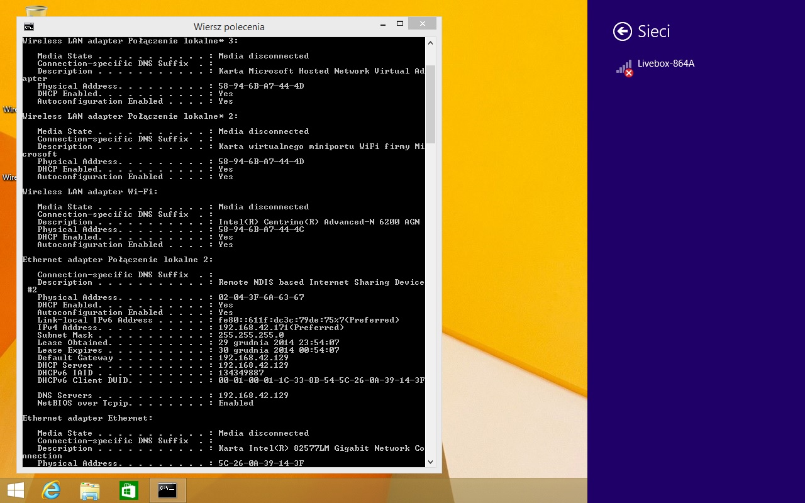Viewport: 805px width, 503px height.
Task: Minimize the Wiersz polecenia window
Action: point(382,24)
